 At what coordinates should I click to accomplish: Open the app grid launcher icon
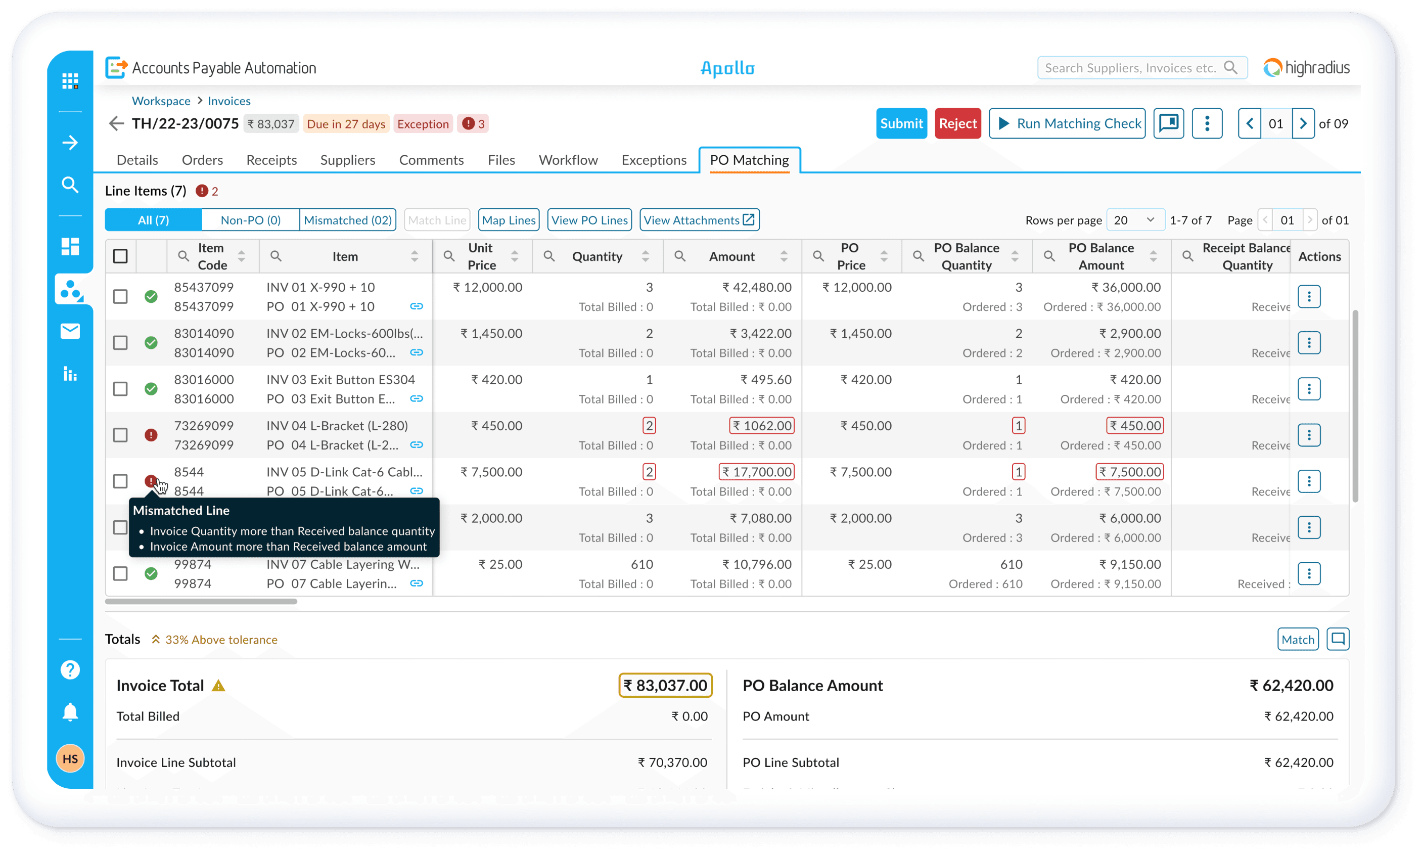point(70,81)
